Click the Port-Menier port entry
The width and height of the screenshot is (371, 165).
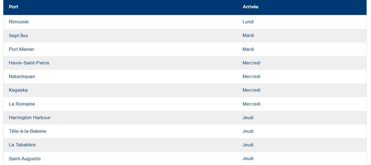22,49
